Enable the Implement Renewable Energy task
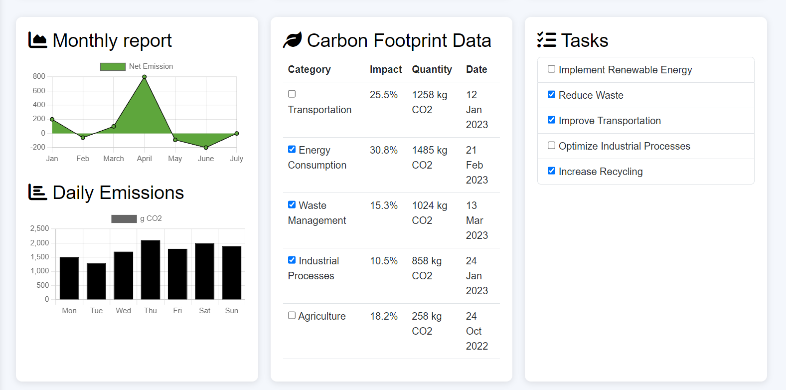This screenshot has width=786, height=390. click(x=551, y=69)
